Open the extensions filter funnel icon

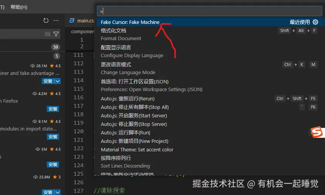coord(56,34)
